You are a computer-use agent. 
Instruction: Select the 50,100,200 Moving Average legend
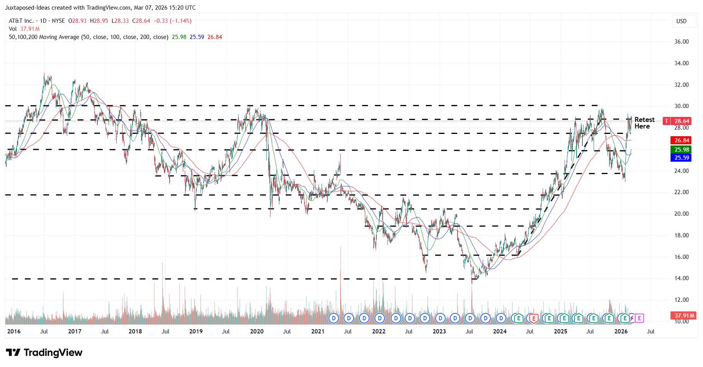[89, 37]
